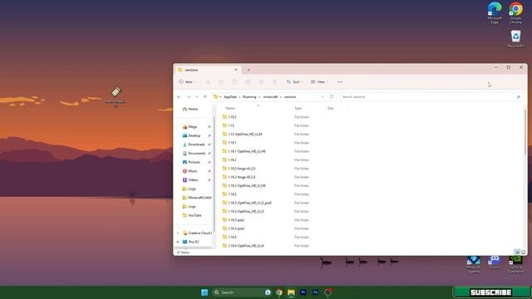This screenshot has width=532, height=299.
Task: Sort by the Size column header
Action: 331,108
